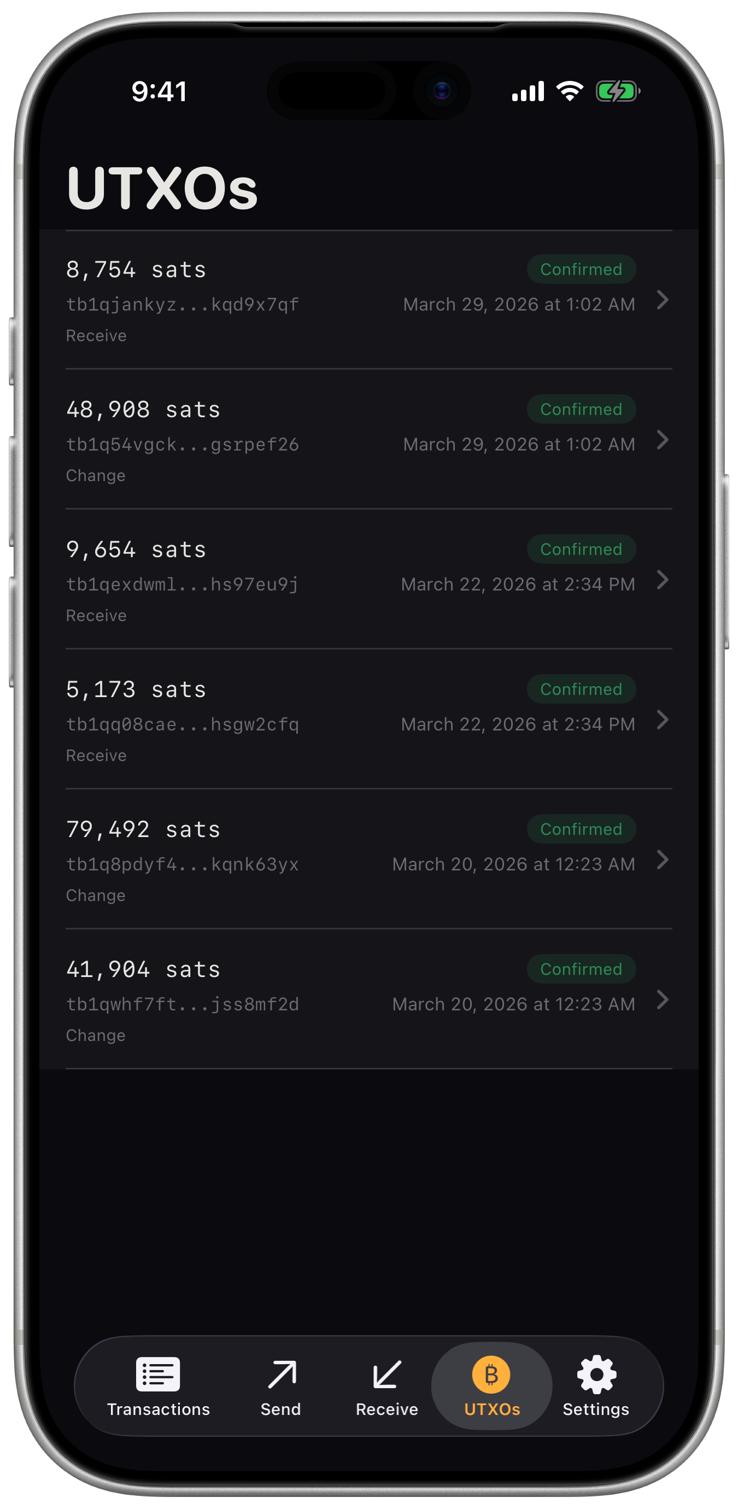Screen dimensions: 738x1509
Task: Select the Bitcoin UTXOs tab icon
Action: click(491, 1373)
